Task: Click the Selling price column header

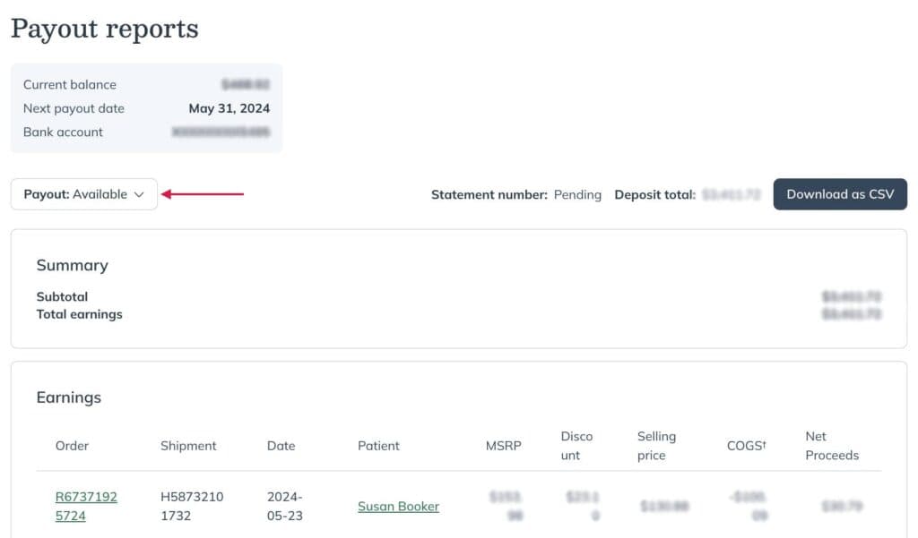Action: [x=656, y=446]
